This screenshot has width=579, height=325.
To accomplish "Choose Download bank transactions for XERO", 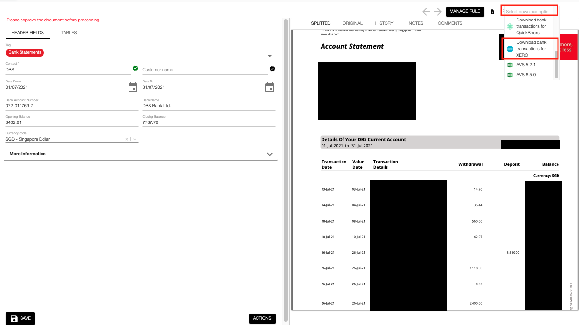I will click(530, 49).
